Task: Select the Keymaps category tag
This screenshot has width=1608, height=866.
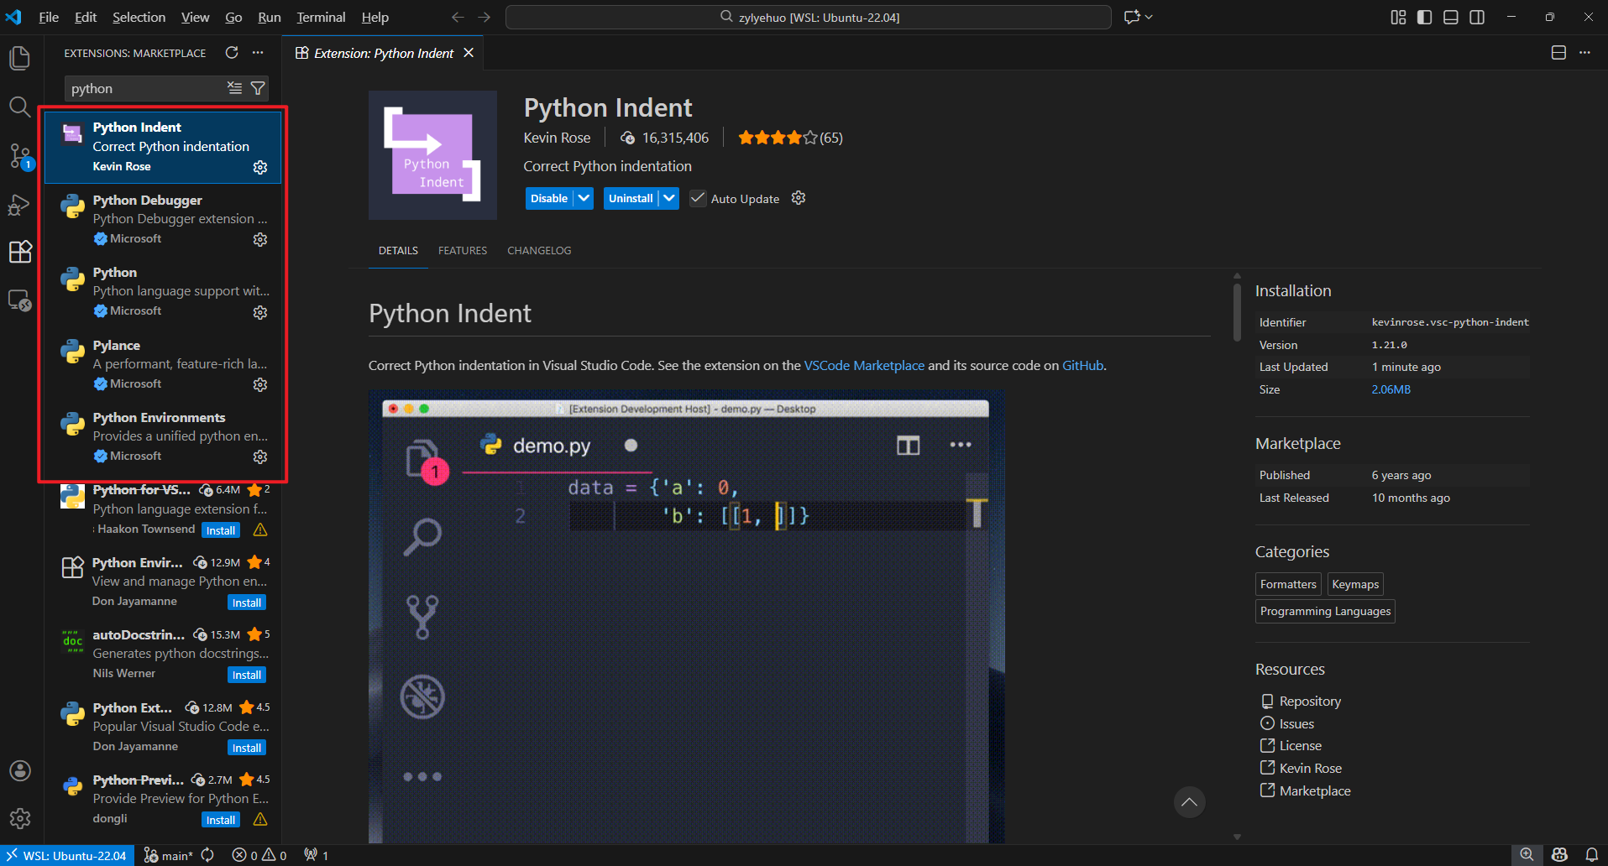Action: 1355,584
